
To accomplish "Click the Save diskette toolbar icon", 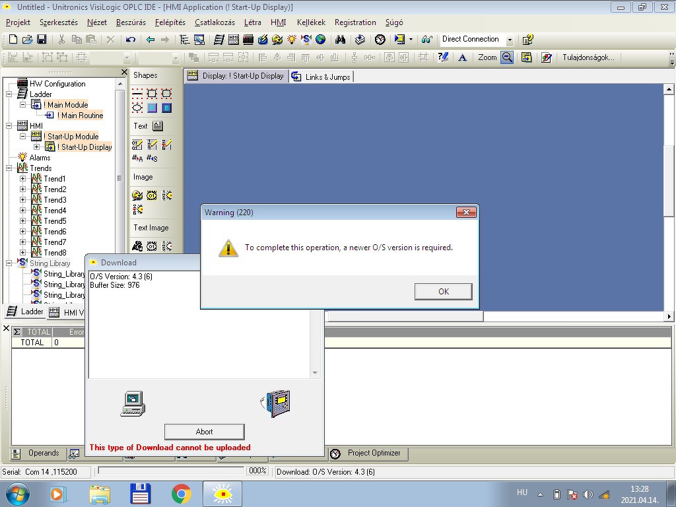I will coord(42,40).
